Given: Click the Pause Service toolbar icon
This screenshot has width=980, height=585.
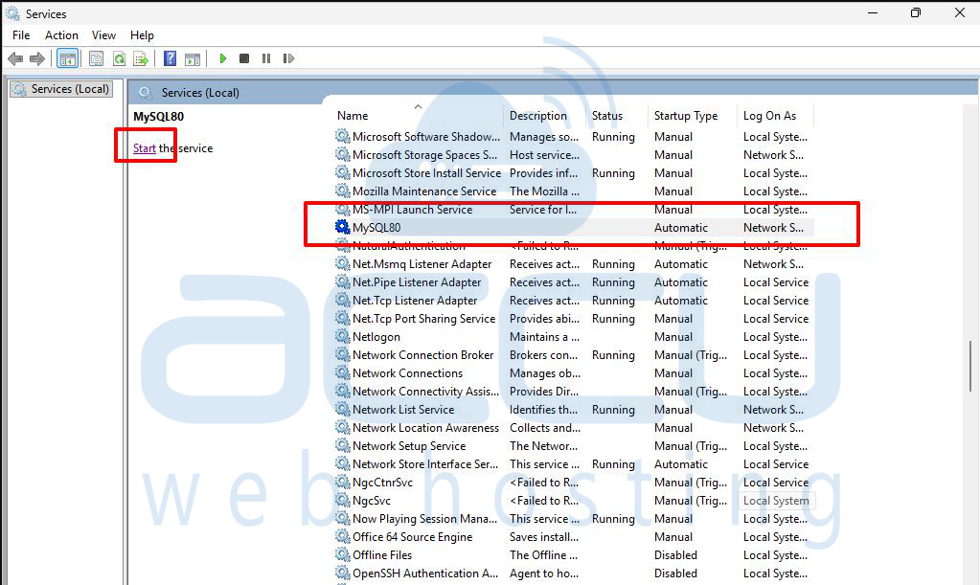Looking at the screenshot, I should 266,58.
